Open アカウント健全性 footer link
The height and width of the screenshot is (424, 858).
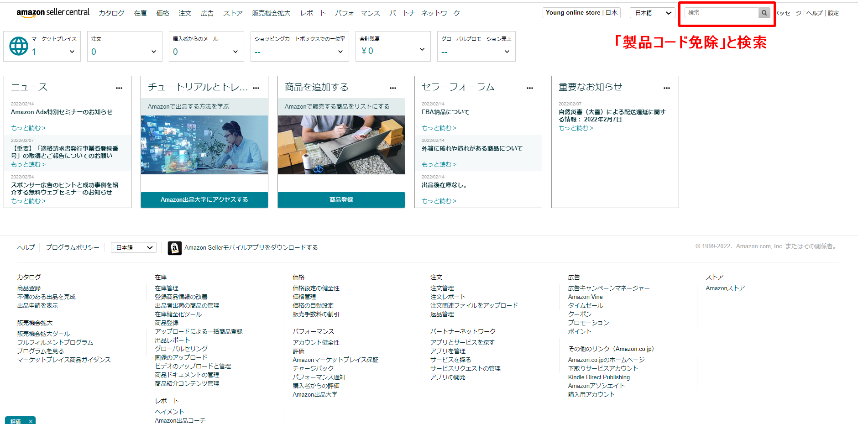pyautogui.click(x=316, y=343)
